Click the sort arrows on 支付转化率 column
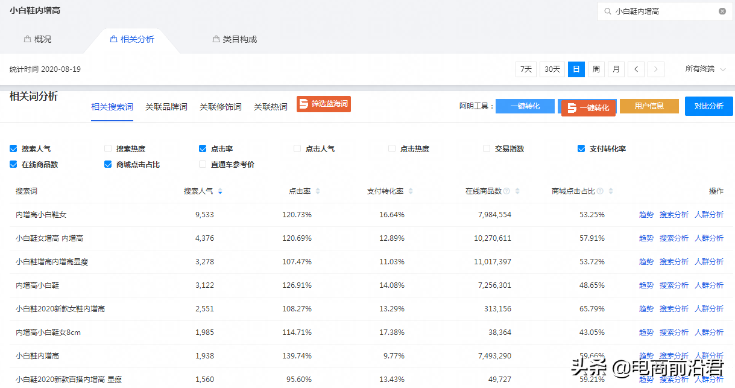This screenshot has height=388, width=735. tap(411, 191)
